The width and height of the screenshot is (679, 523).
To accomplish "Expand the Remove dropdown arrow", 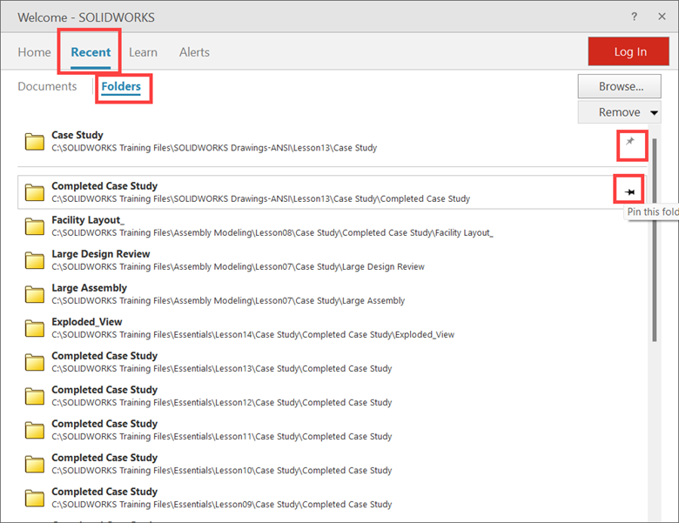I will coord(655,113).
